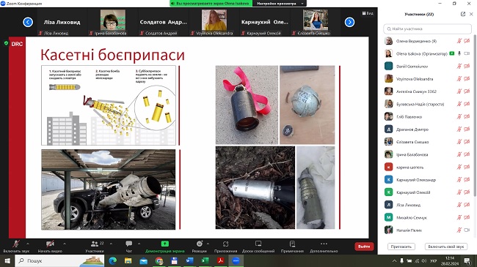The height and width of the screenshot is (267, 477).
Task: Show next gallery thumbnails with right arrow
Action: (349, 22)
